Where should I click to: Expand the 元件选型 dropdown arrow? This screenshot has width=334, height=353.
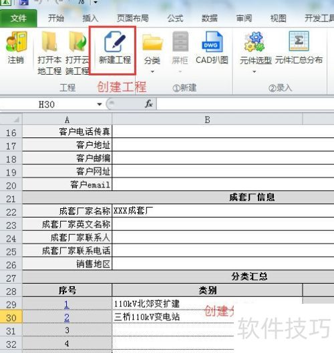coord(255,72)
